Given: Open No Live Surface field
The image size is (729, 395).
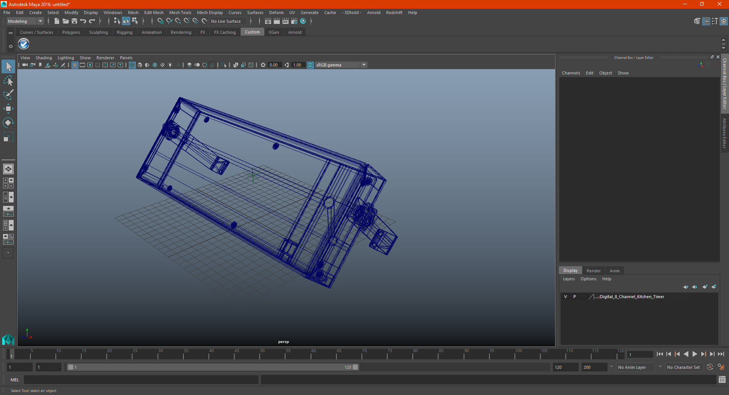Looking at the screenshot, I should pos(228,21).
